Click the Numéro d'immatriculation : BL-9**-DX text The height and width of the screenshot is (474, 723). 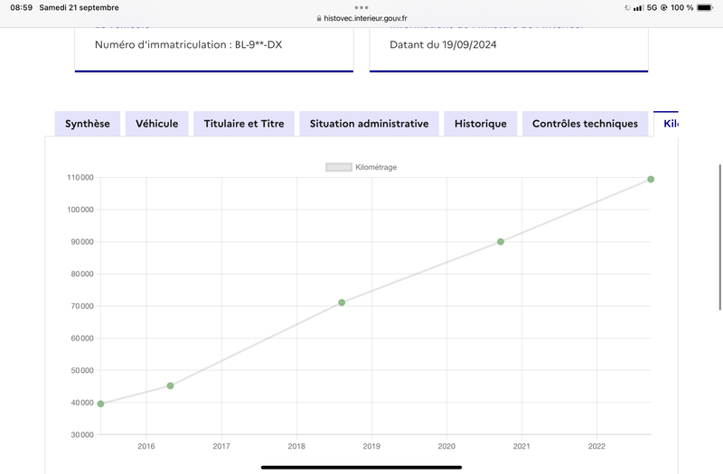click(188, 44)
